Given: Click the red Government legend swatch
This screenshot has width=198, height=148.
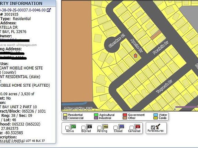Looking at the screenshot, I should coord(125,115).
